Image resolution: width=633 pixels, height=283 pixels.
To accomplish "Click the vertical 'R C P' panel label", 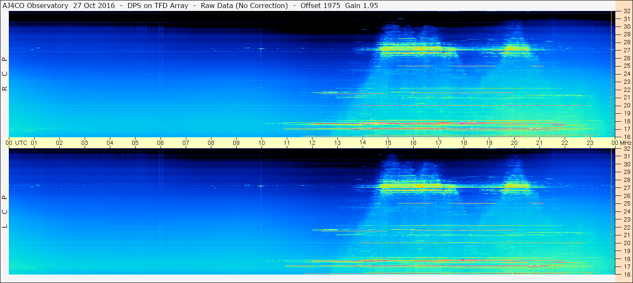I will pyautogui.click(x=5, y=74).
